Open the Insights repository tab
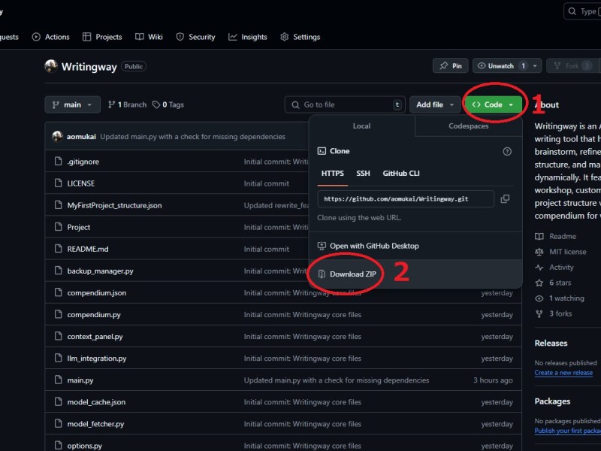Screen dimensions: 601x451 pos(248,37)
